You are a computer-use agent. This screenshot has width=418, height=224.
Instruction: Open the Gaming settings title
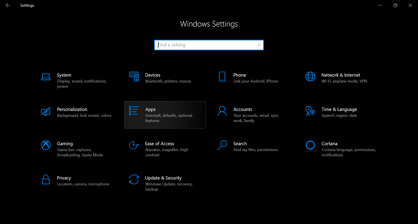(x=65, y=143)
